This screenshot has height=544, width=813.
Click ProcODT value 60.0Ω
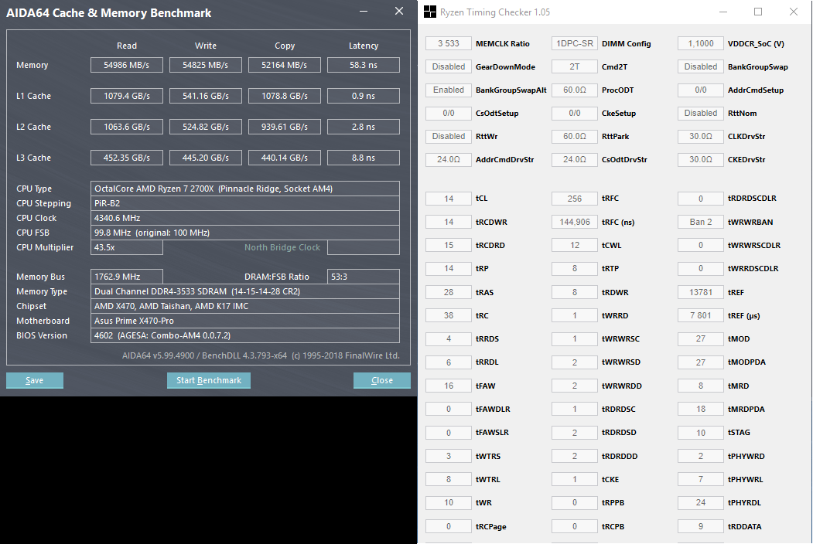tap(575, 90)
